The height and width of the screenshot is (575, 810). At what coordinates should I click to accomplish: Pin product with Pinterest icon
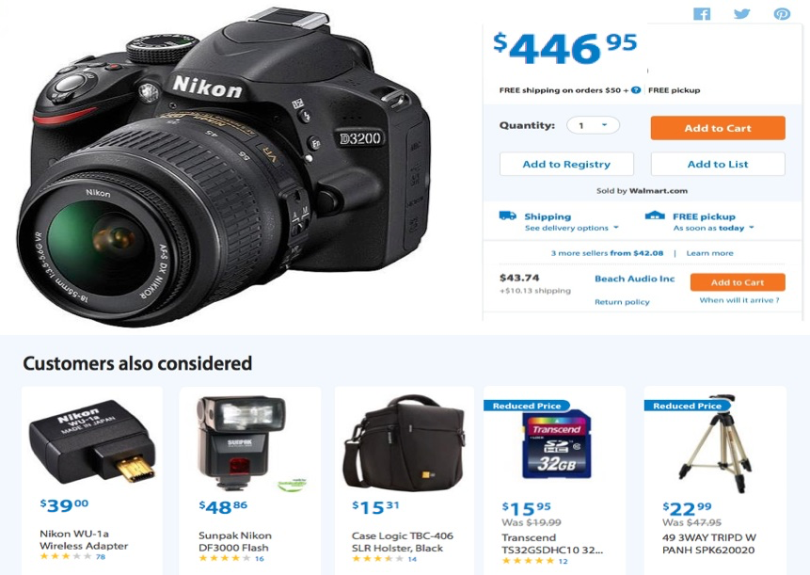[x=782, y=14]
